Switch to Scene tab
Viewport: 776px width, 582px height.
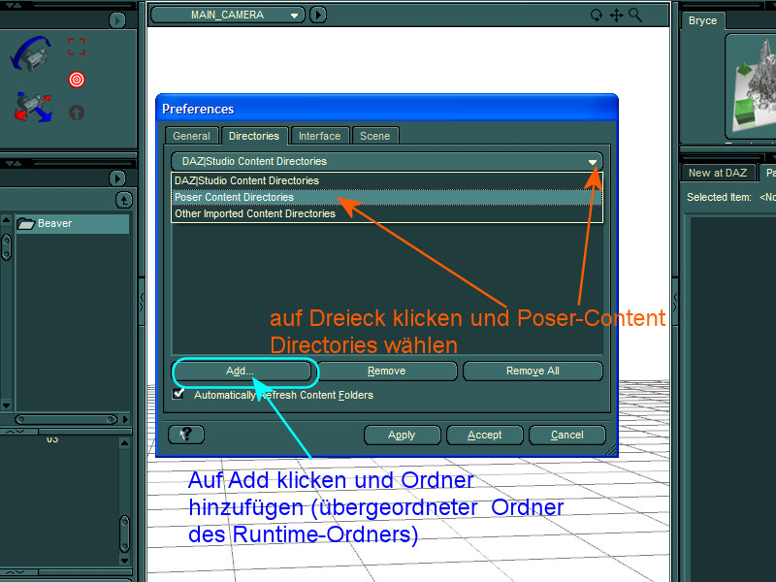(375, 136)
